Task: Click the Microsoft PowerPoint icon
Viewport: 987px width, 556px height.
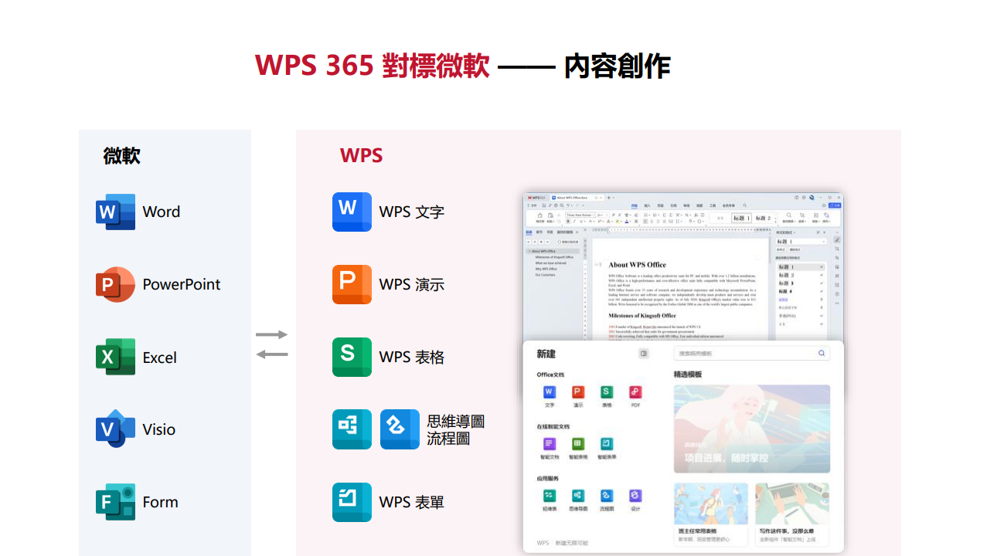Action: coord(115,284)
